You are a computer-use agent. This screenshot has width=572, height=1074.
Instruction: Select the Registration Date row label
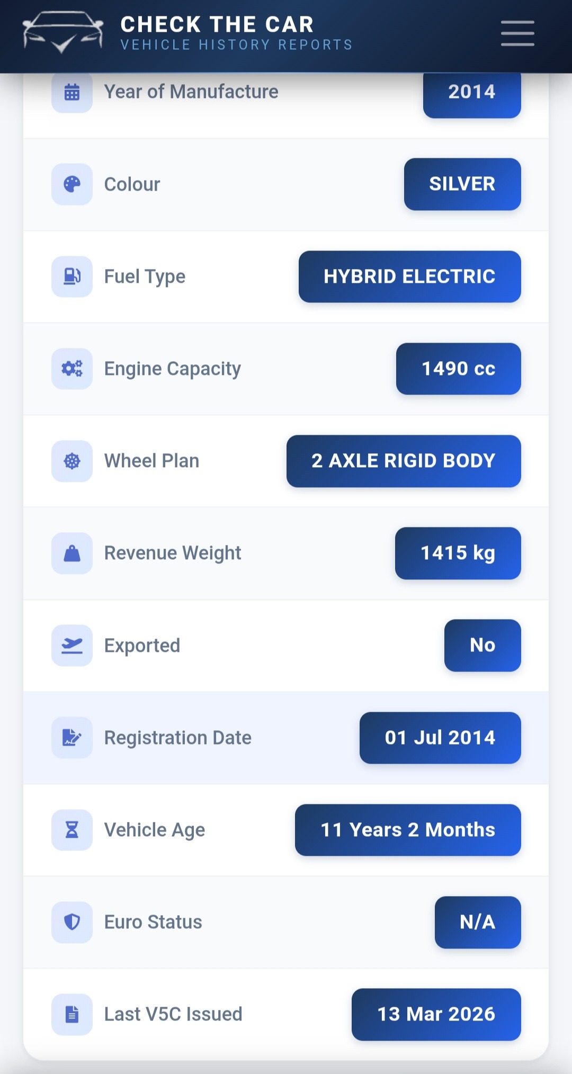coord(178,738)
